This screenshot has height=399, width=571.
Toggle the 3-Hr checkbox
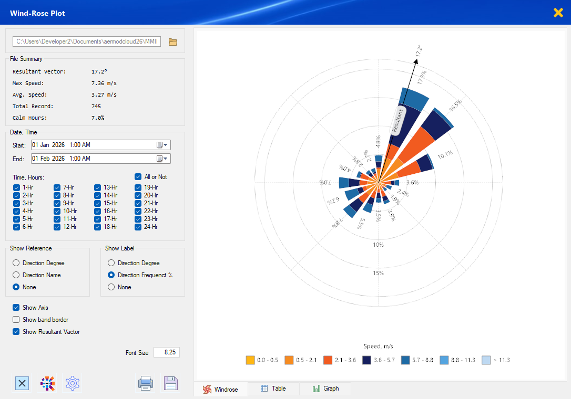tap(16, 203)
